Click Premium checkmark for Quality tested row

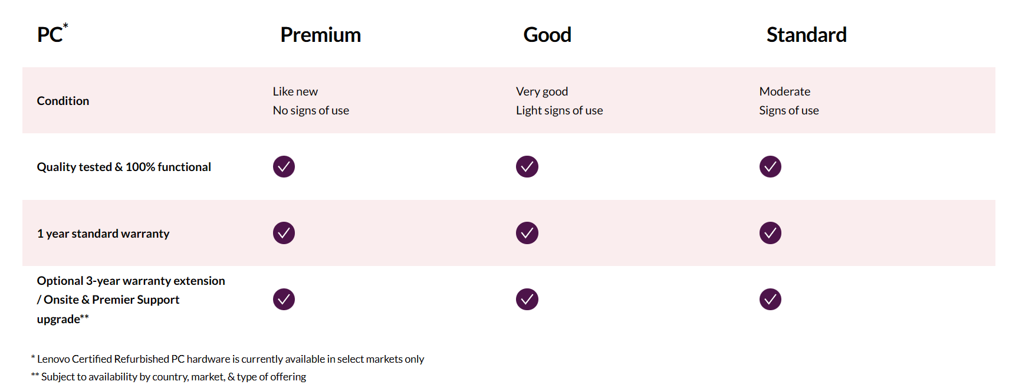click(x=284, y=167)
